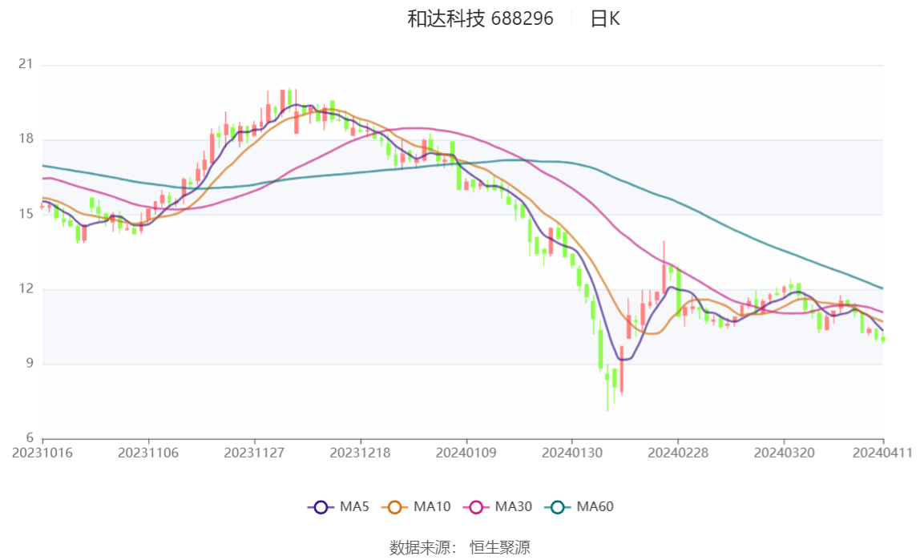Click the 和达科技 688296 chart title
The image size is (920, 560).
tap(480, 19)
